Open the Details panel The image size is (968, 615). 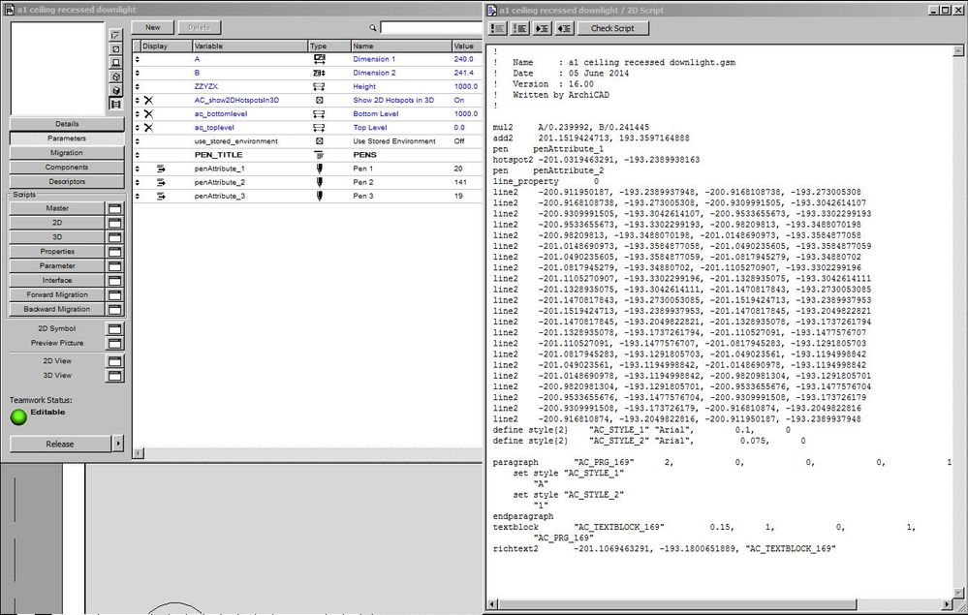click(x=67, y=124)
